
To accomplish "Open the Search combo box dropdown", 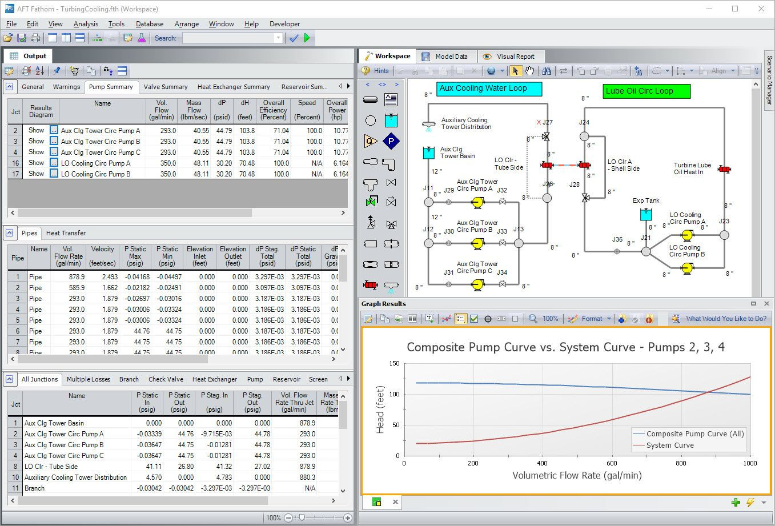I will [x=278, y=38].
